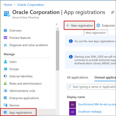This screenshot has width=116, height=116.
Task: Open Preview features
Action: click(20, 38)
